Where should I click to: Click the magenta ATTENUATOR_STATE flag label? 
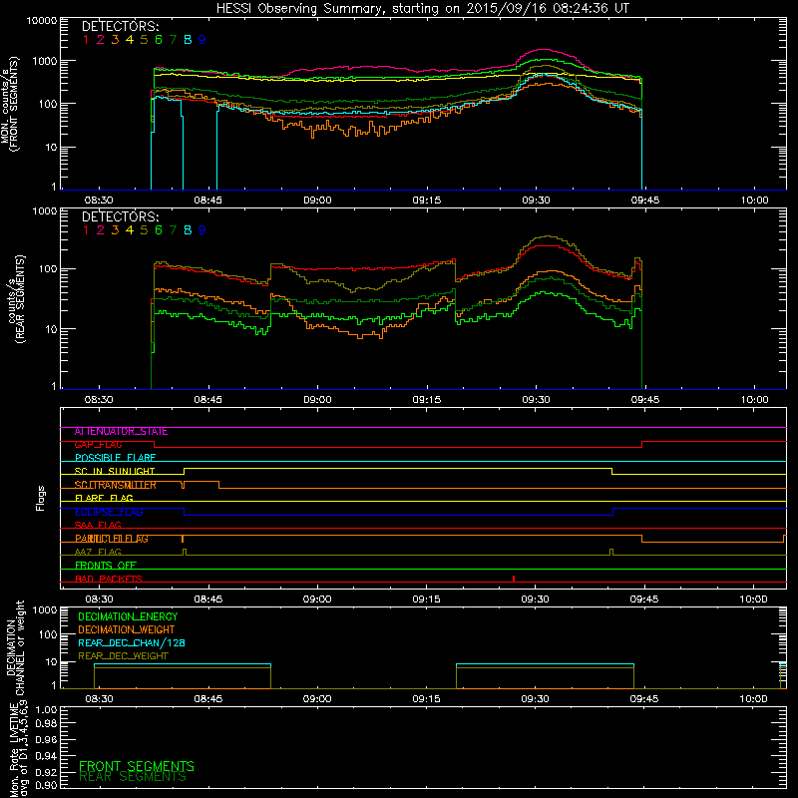pyautogui.click(x=121, y=432)
